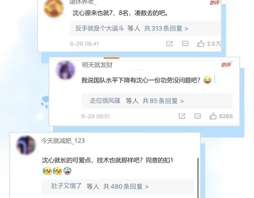Click the laughing-crying emoji in comment
This screenshot has width=254, height=198.
(x=207, y=80)
